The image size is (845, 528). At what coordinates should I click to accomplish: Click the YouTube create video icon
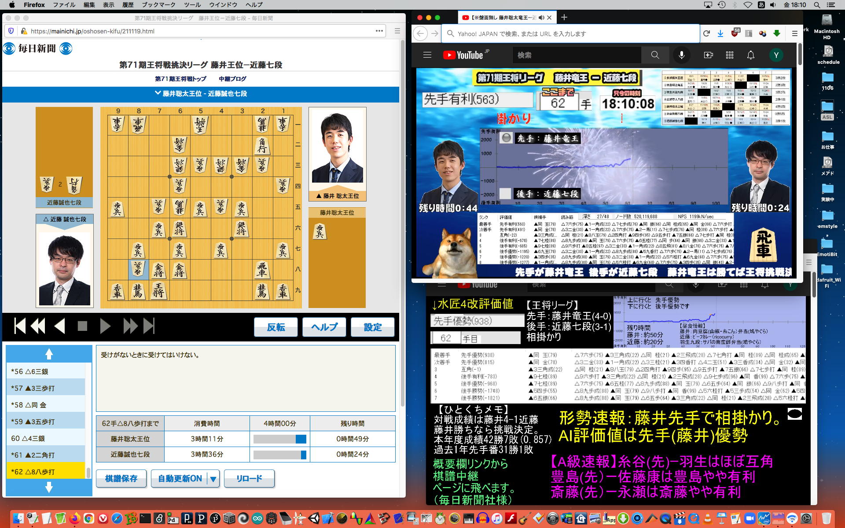[x=708, y=55]
